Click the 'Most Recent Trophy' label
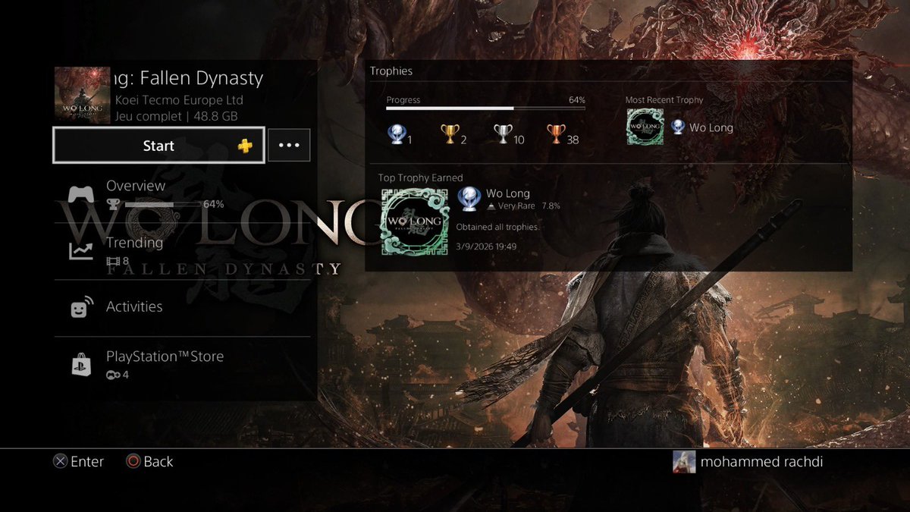This screenshot has width=910, height=512. (664, 100)
